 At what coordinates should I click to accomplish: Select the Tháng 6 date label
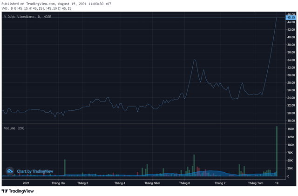185,183
